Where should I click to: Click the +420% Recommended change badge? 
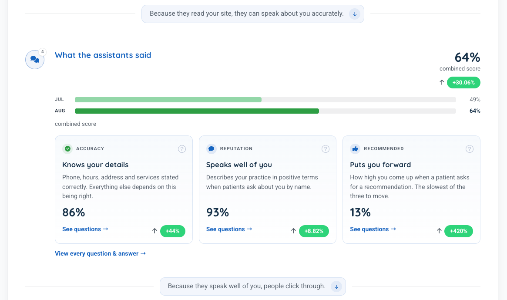(x=459, y=231)
